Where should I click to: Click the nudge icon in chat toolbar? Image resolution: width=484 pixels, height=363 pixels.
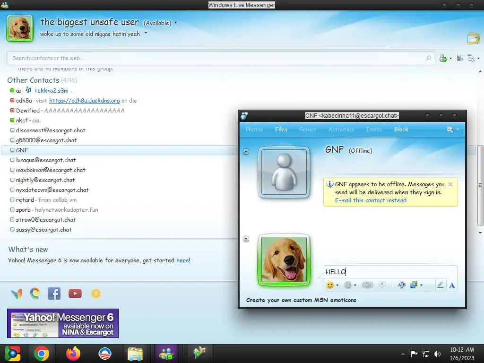click(367, 285)
